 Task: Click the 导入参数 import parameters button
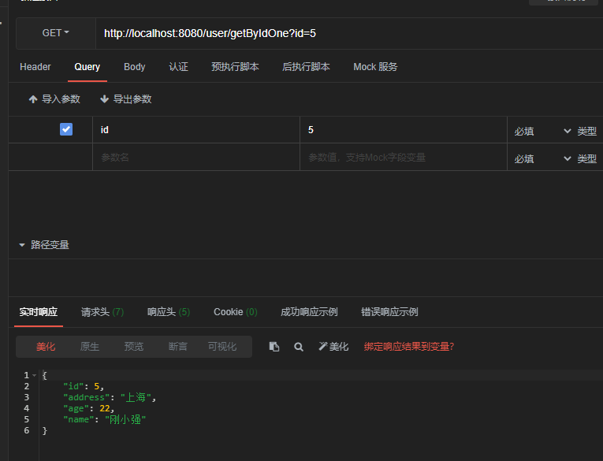54,99
